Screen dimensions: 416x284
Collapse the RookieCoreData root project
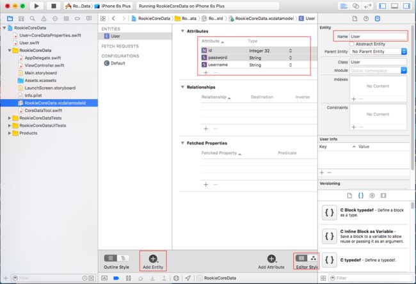[x=4, y=28]
